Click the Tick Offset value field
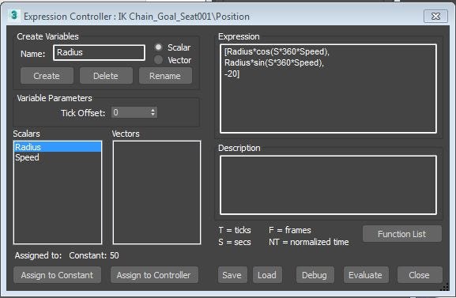The height and width of the screenshot is (298, 456). coord(130,112)
